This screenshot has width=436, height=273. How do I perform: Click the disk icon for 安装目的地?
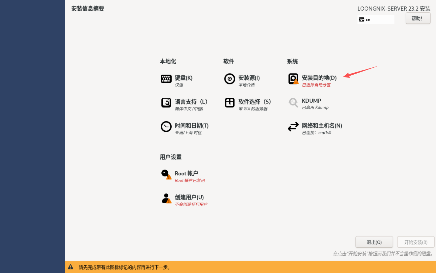(x=293, y=79)
